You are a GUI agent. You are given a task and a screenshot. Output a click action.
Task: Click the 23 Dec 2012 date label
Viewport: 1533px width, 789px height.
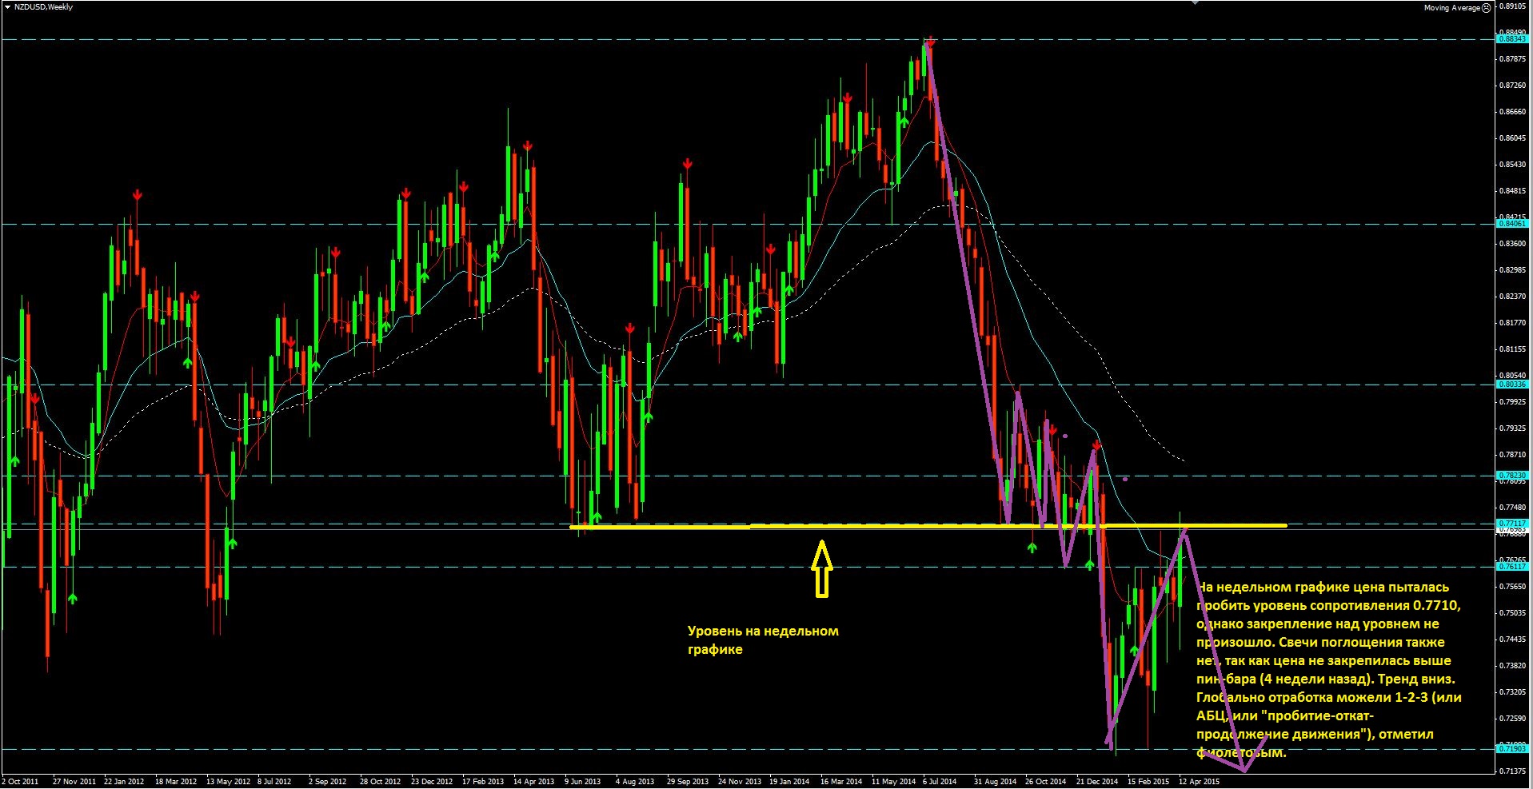pos(432,782)
